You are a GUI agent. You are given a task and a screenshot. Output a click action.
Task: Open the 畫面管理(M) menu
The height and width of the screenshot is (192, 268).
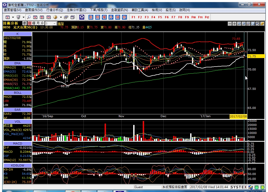coord(13,10)
